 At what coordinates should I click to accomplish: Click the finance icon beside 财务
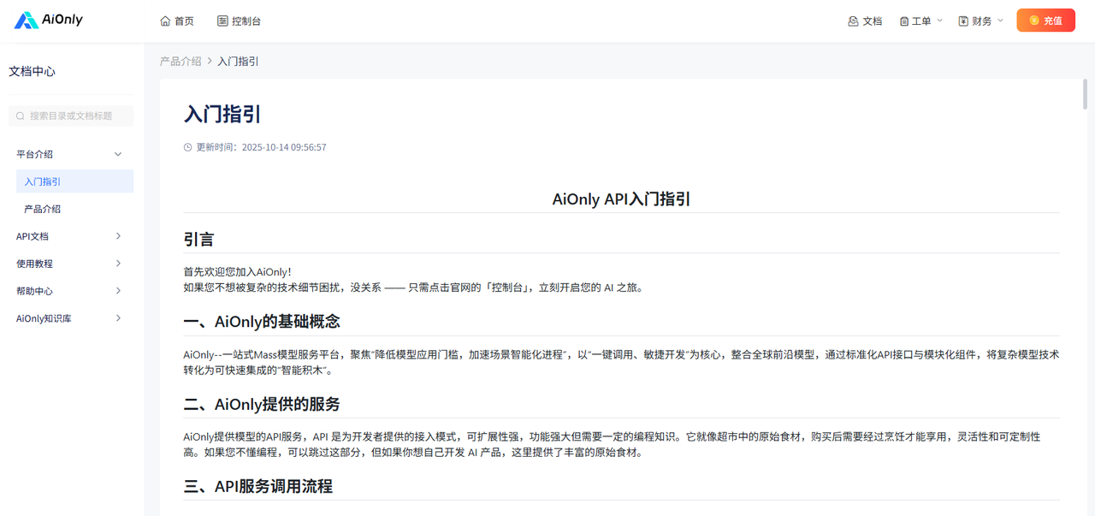[963, 21]
